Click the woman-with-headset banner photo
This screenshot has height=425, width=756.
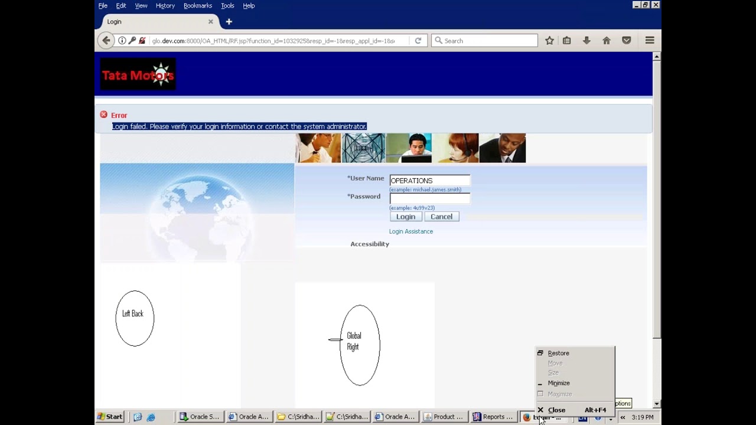pos(456,148)
